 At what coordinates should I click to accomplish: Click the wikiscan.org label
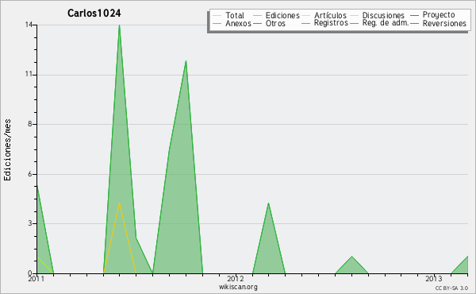coord(238,287)
